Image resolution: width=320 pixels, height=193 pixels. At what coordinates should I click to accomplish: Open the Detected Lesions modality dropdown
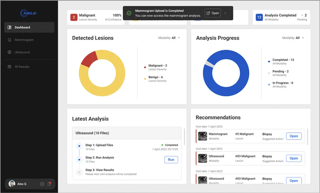point(169,38)
